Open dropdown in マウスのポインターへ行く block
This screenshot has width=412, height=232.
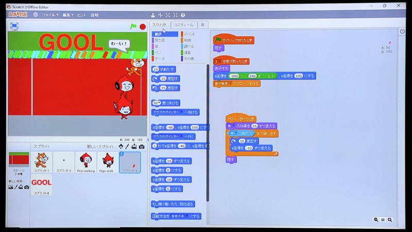(x=181, y=136)
